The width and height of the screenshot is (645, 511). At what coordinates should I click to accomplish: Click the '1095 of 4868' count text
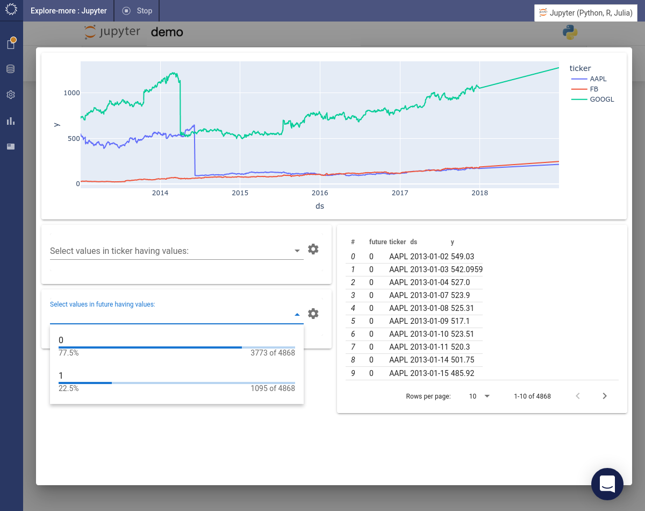coord(273,388)
